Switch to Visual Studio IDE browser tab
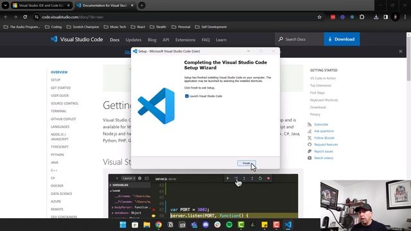Viewport: 411px width, 231px height. 41,5
